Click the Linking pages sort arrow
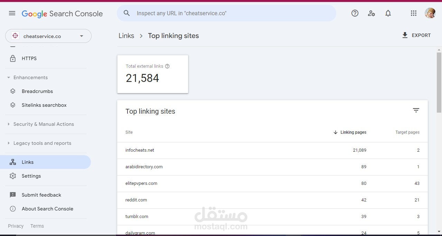 [335, 132]
